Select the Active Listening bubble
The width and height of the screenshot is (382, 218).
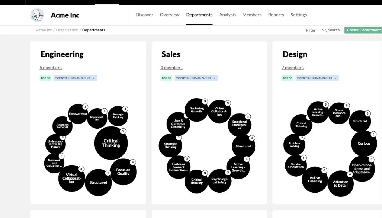coord(315,180)
